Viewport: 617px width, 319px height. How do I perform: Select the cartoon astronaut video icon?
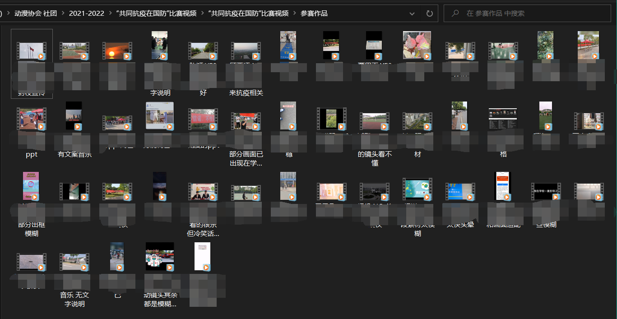[160, 257]
